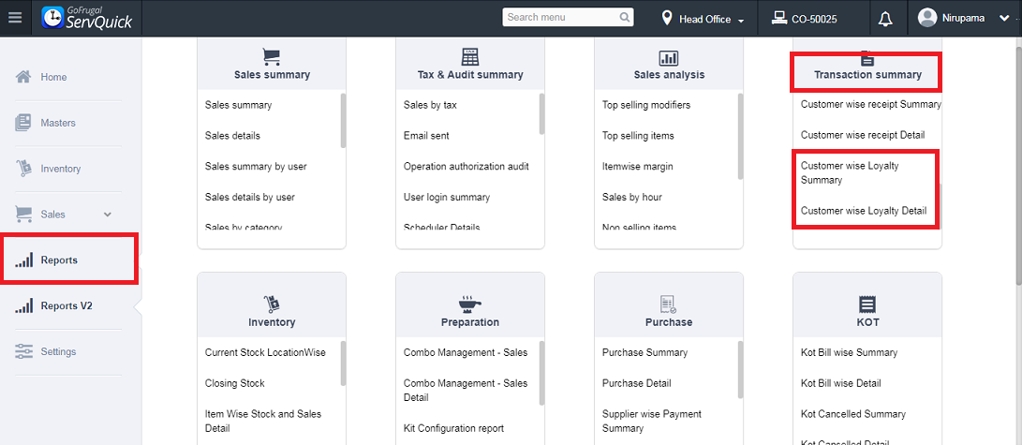Expand the Sales sidebar menu chevron

(107, 215)
